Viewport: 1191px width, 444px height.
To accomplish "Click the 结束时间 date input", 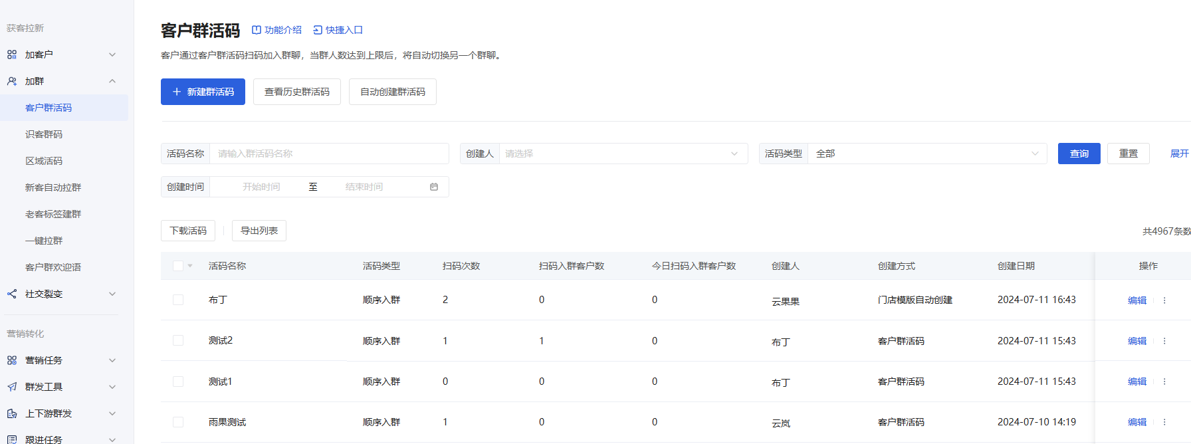I will pyautogui.click(x=364, y=187).
